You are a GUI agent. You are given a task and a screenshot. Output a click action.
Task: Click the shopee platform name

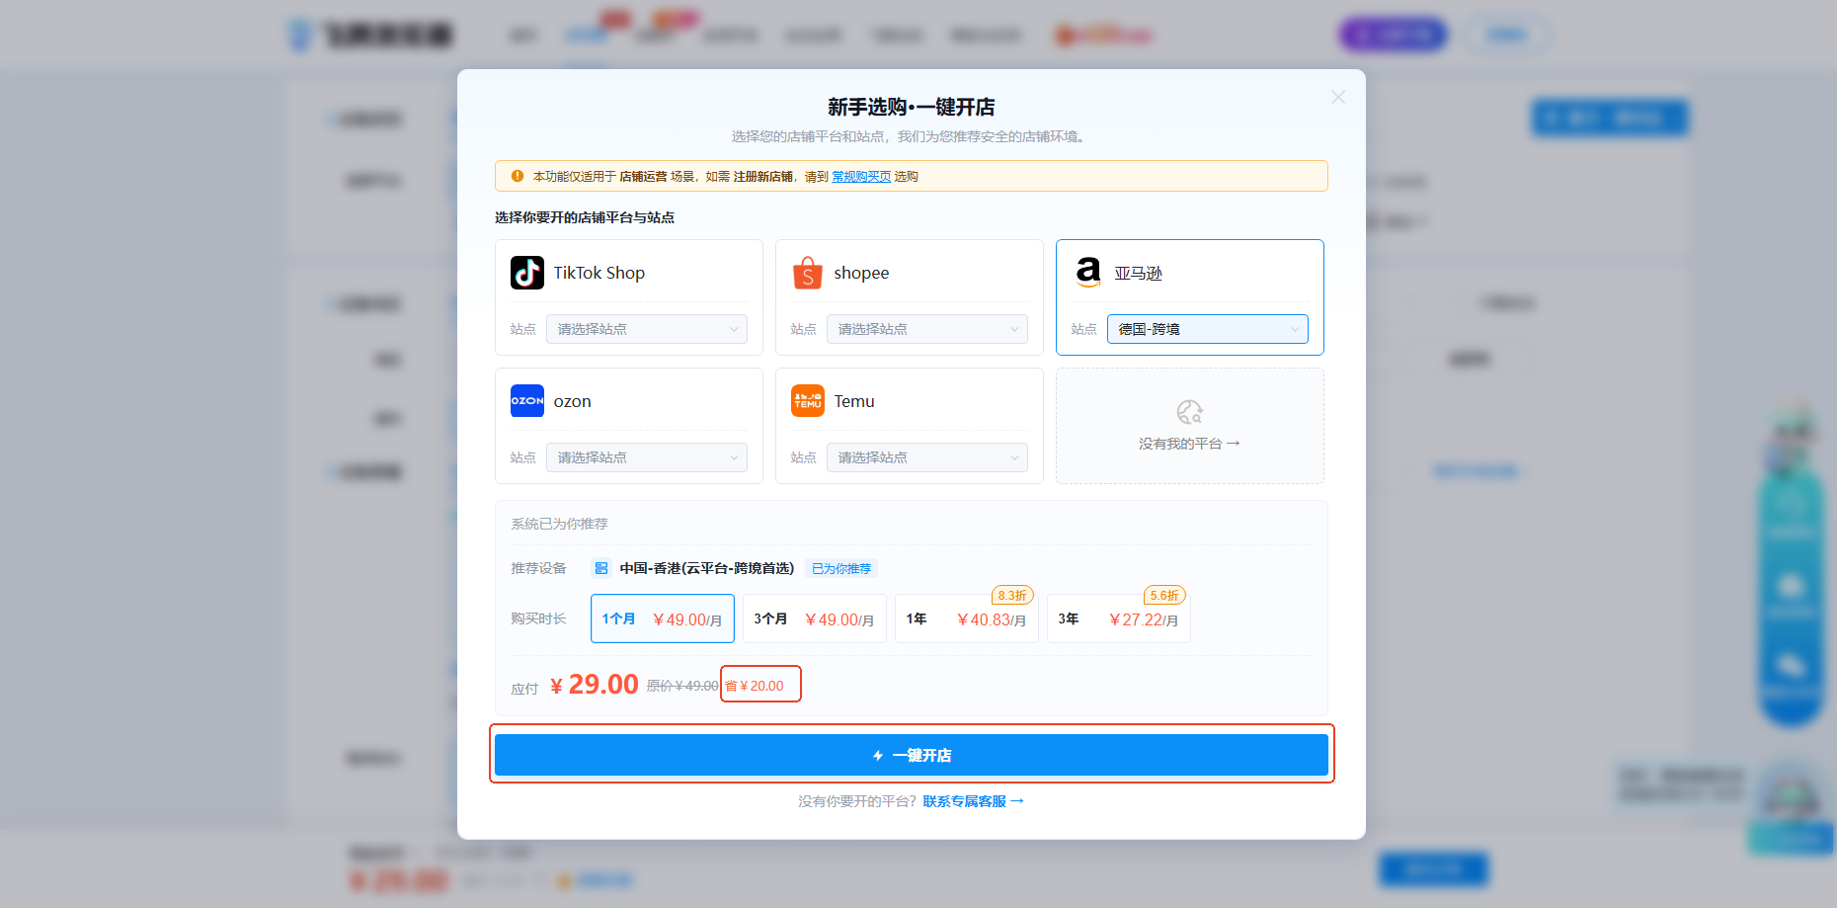[861, 273]
